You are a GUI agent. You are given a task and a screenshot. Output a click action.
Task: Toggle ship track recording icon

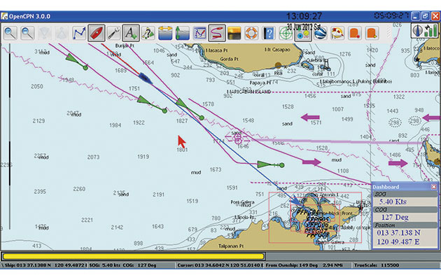217,33
